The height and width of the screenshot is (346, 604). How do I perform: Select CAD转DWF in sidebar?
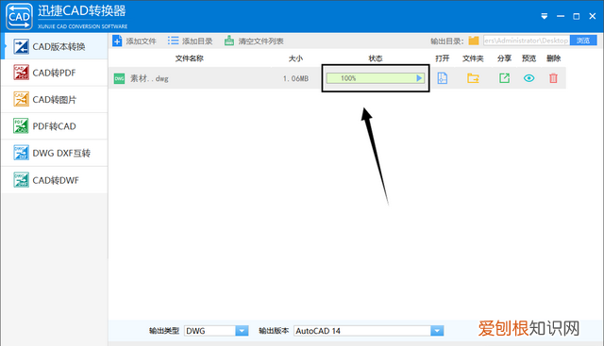(x=55, y=180)
